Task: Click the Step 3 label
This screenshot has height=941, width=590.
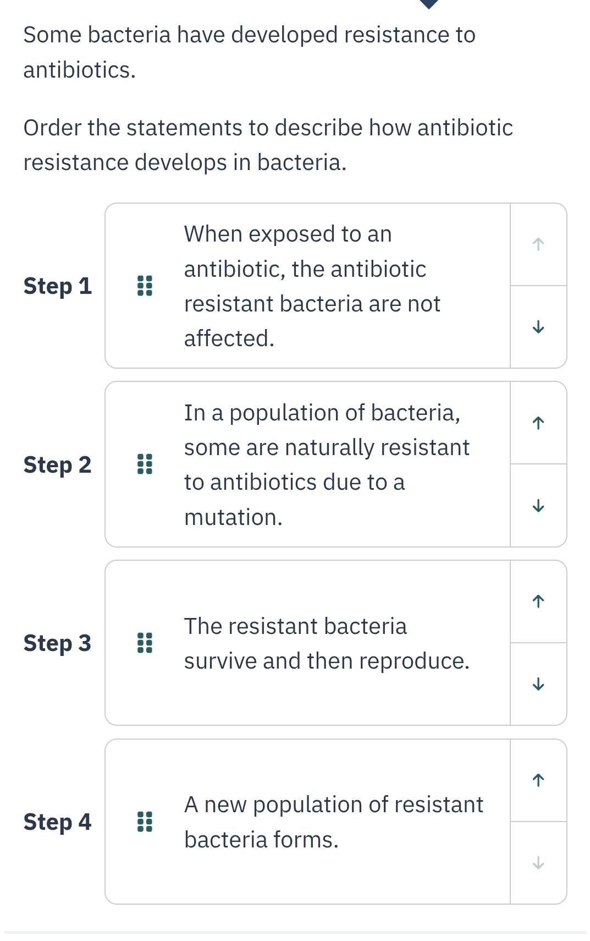Action: (x=57, y=643)
